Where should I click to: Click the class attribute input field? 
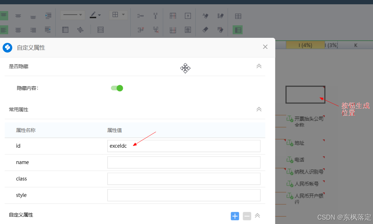tap(184, 179)
